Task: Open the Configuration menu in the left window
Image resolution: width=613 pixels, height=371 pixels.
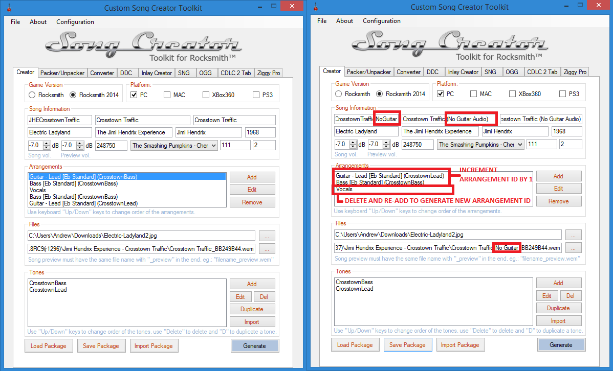Action: 75,22
